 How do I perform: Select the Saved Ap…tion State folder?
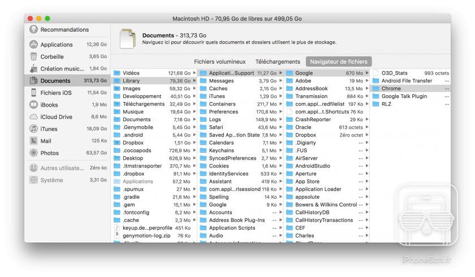point(240,135)
